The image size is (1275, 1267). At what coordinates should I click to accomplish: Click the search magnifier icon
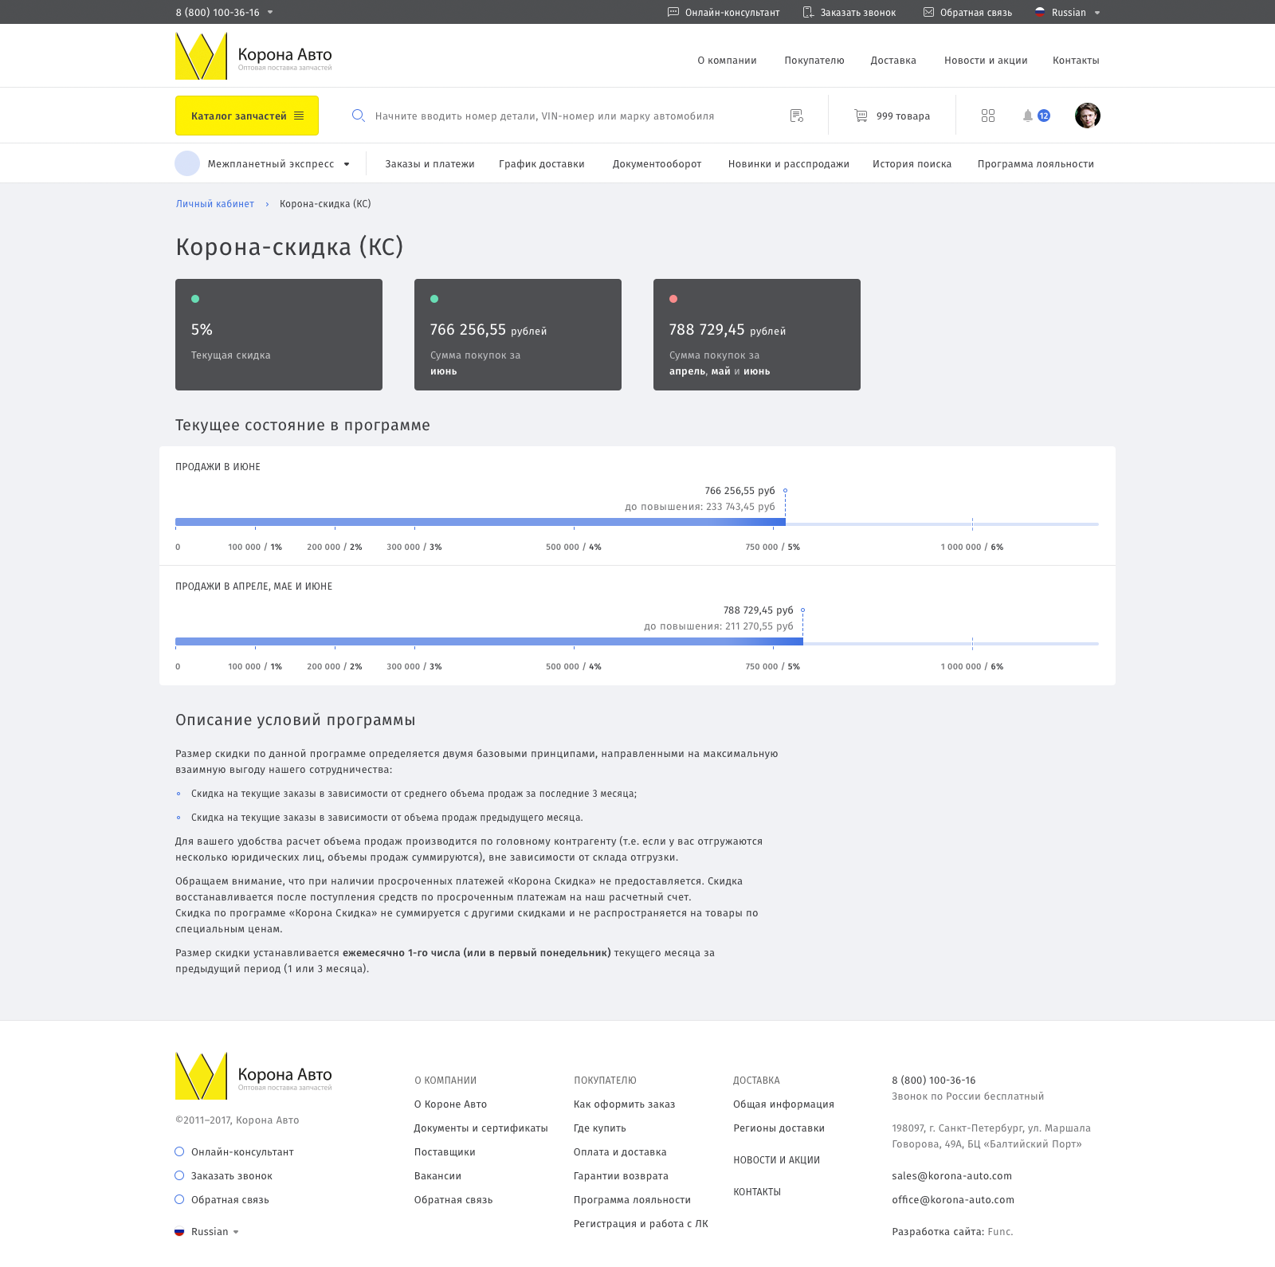pyautogui.click(x=359, y=116)
